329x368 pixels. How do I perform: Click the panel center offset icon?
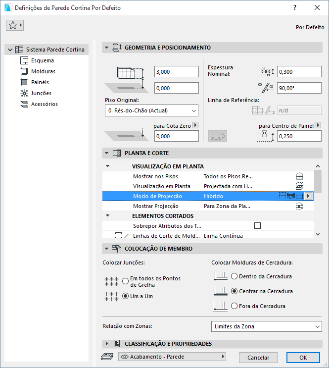tap(266, 136)
